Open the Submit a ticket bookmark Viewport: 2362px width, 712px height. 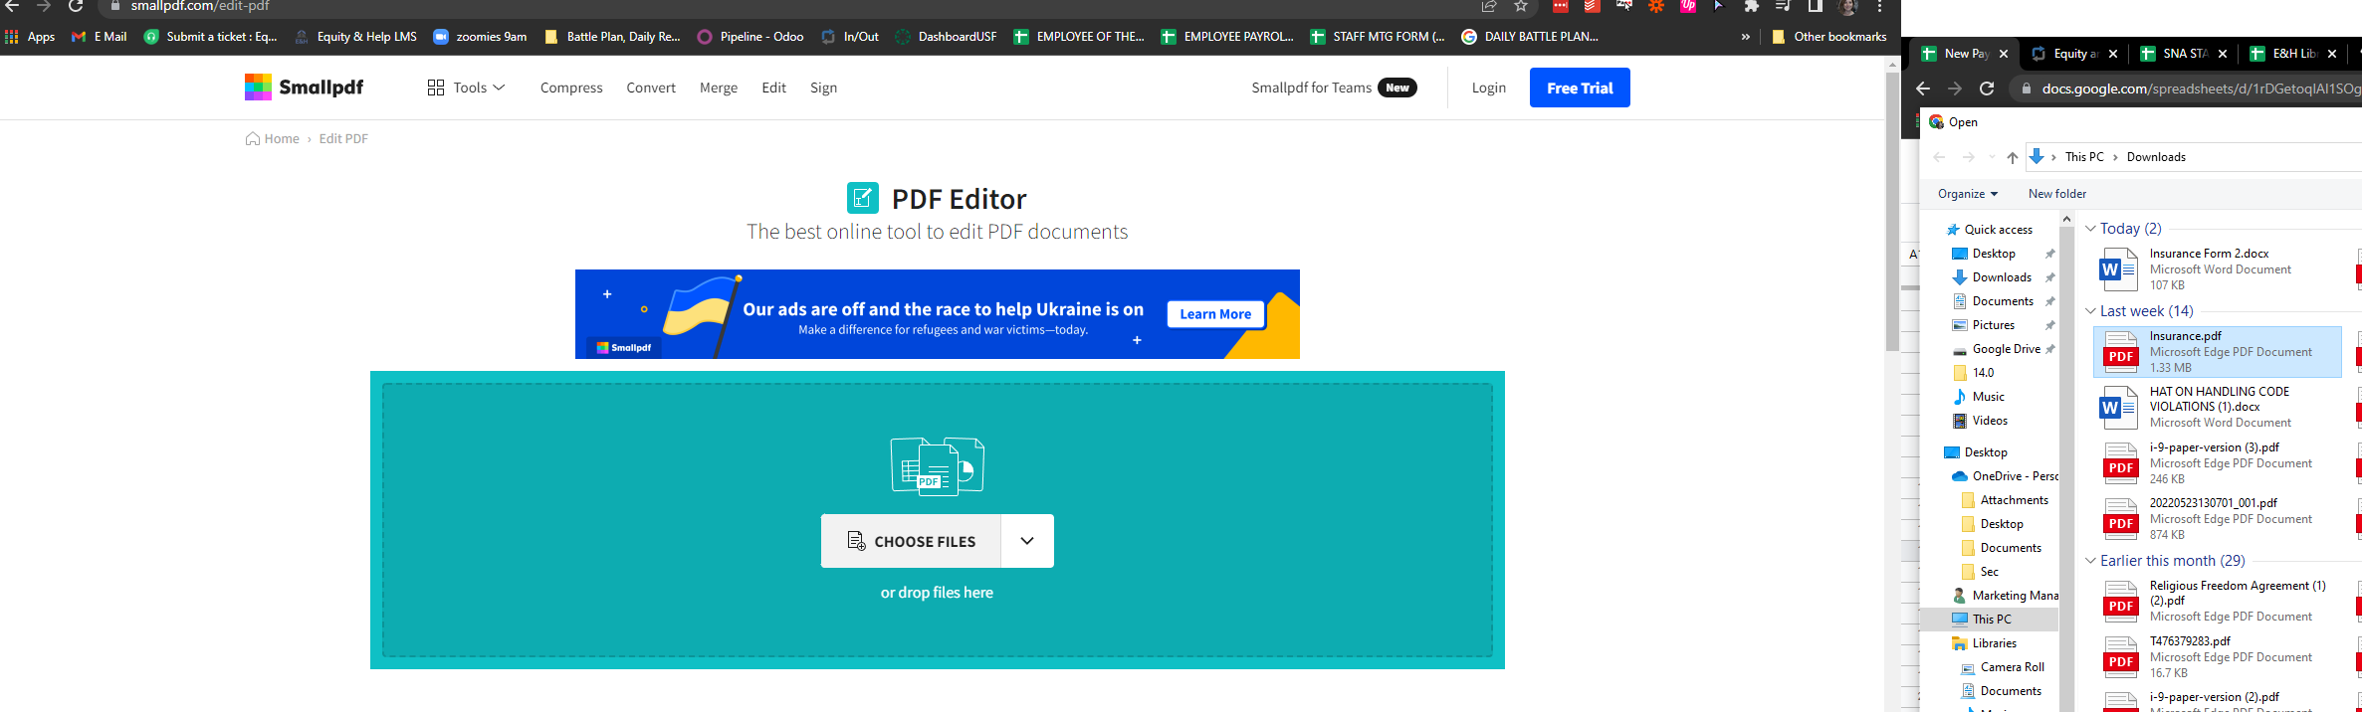click(x=211, y=37)
